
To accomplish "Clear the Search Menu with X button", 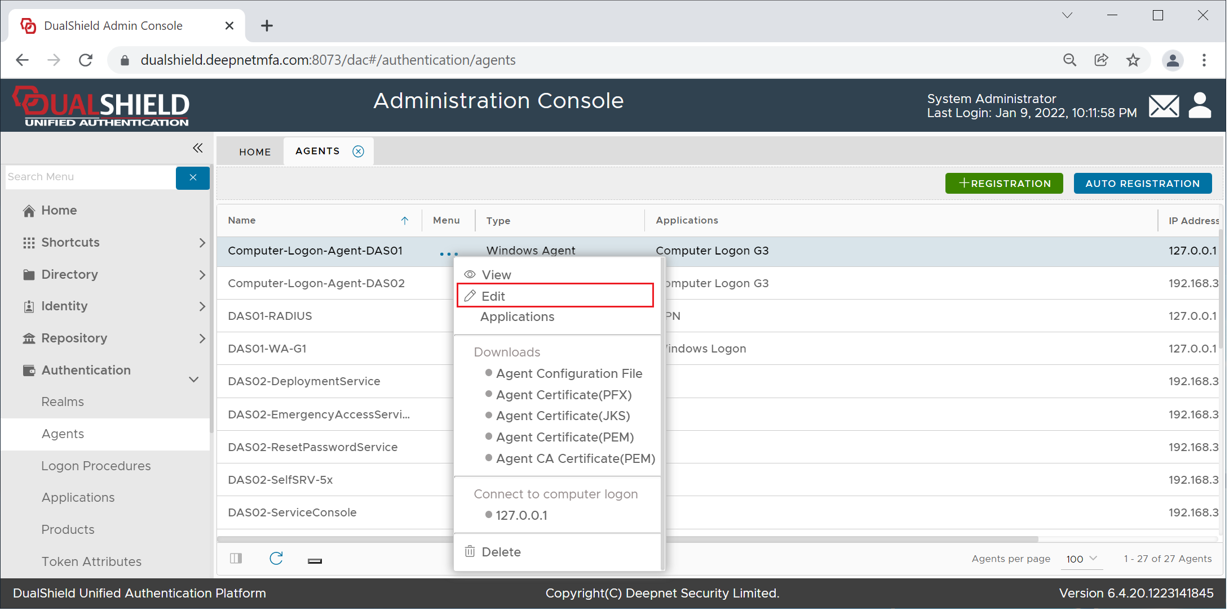I will tap(193, 178).
